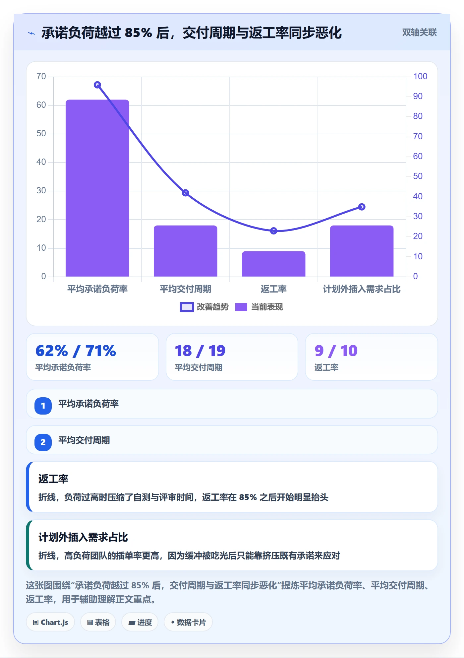Click the 70 tick on the left axis

pyautogui.click(x=41, y=76)
